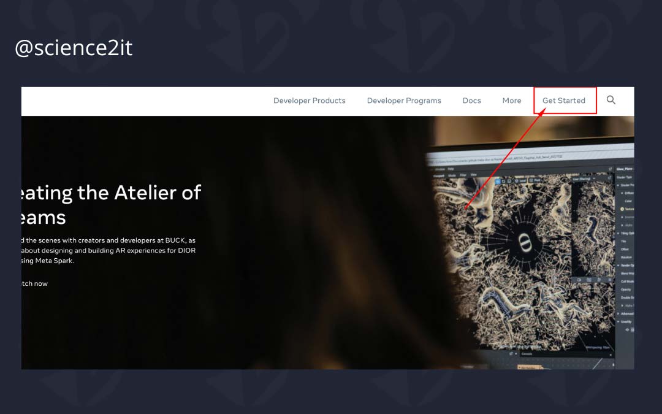This screenshot has height=414, width=662.
Task: Expand the More navigation dropdown
Action: 512,101
